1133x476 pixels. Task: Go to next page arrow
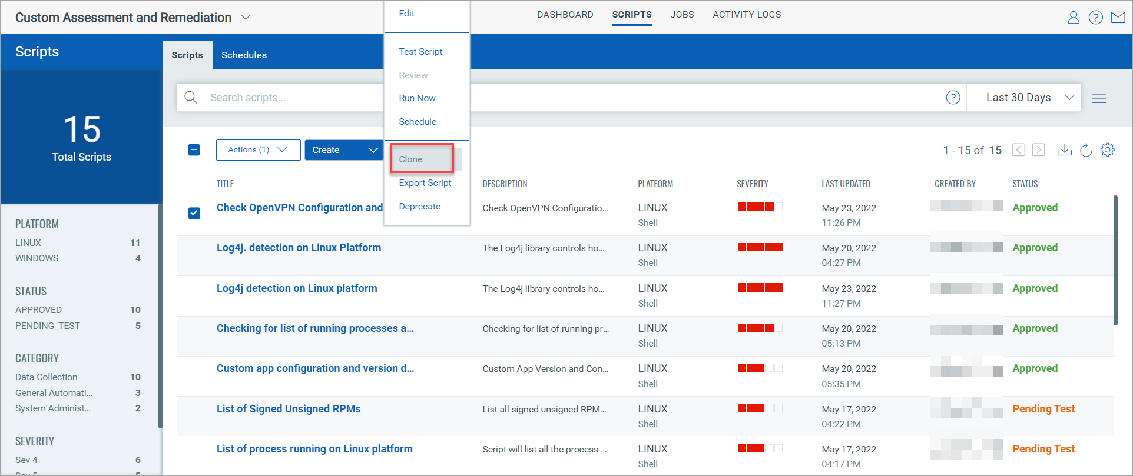1039,150
